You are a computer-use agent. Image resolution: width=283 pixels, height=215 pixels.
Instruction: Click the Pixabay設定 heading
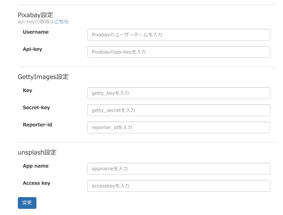(x=35, y=15)
